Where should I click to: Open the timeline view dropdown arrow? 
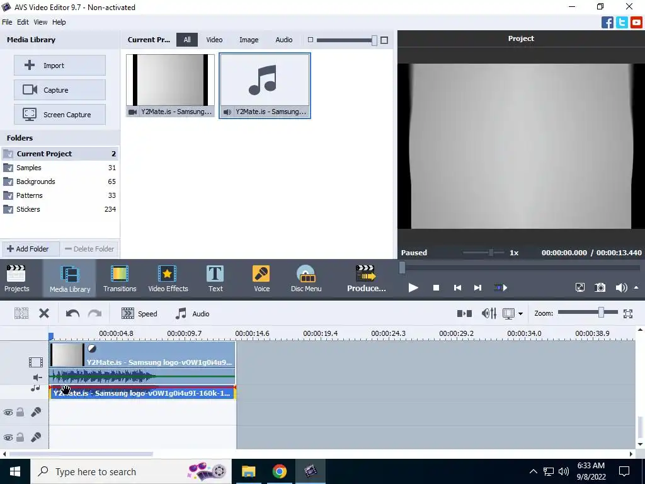(520, 314)
